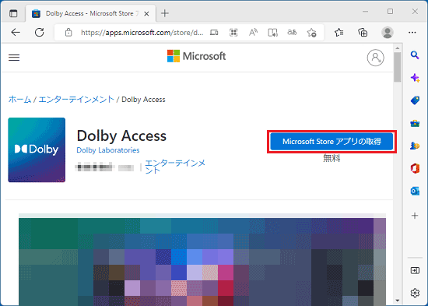View site information lock icon
The height and width of the screenshot is (306, 428).
pyautogui.click(x=68, y=33)
